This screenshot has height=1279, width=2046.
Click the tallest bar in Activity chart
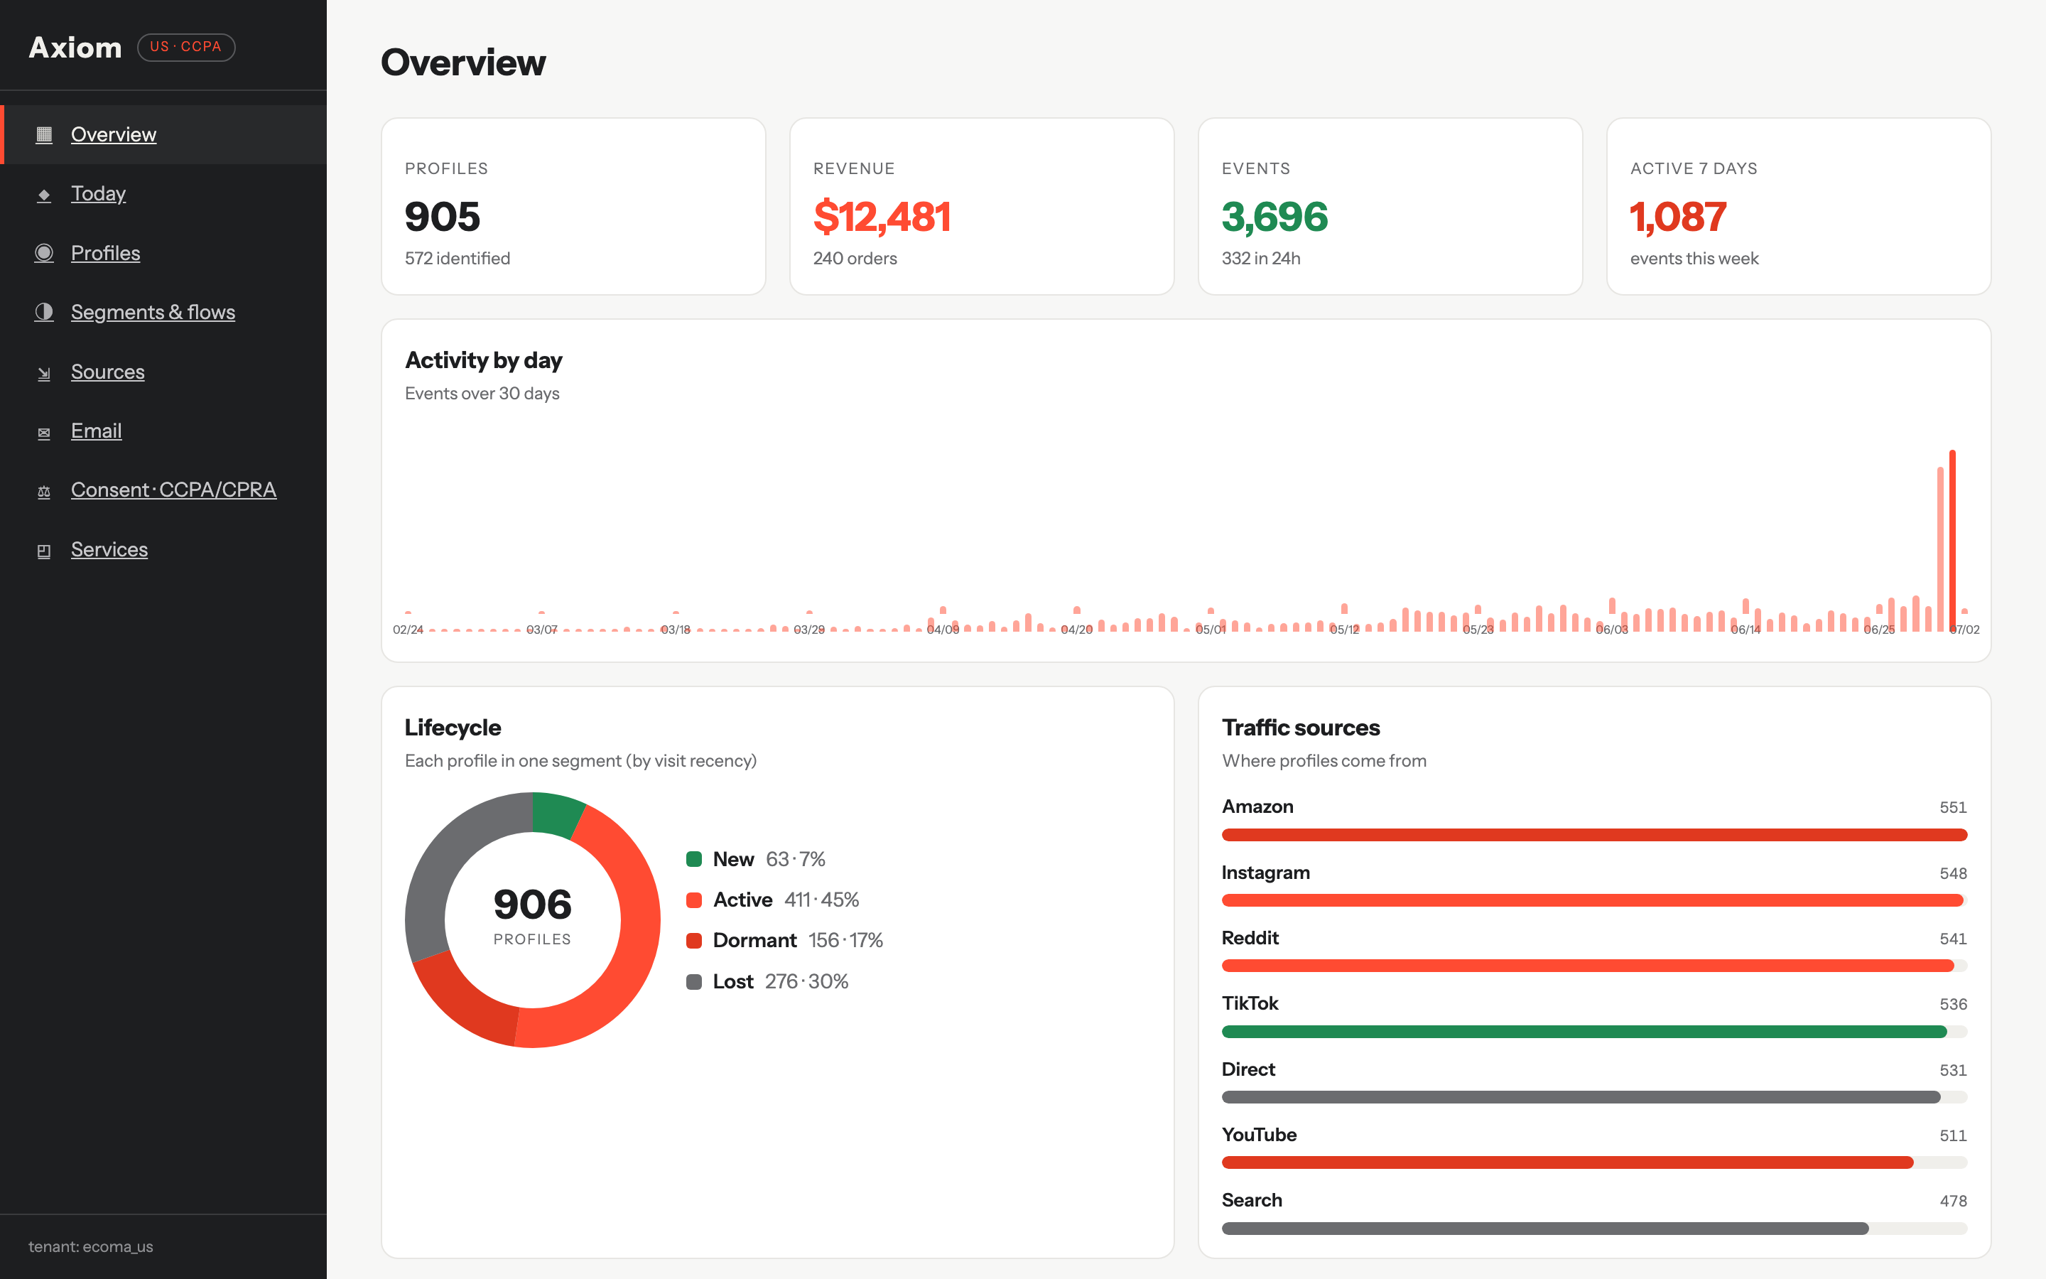tap(1952, 541)
